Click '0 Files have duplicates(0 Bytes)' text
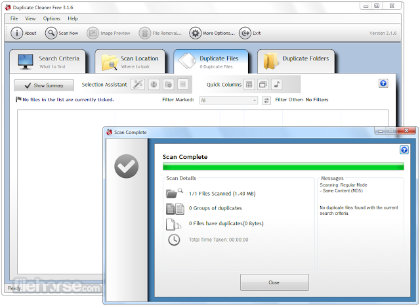420x306 pixels. point(226,223)
